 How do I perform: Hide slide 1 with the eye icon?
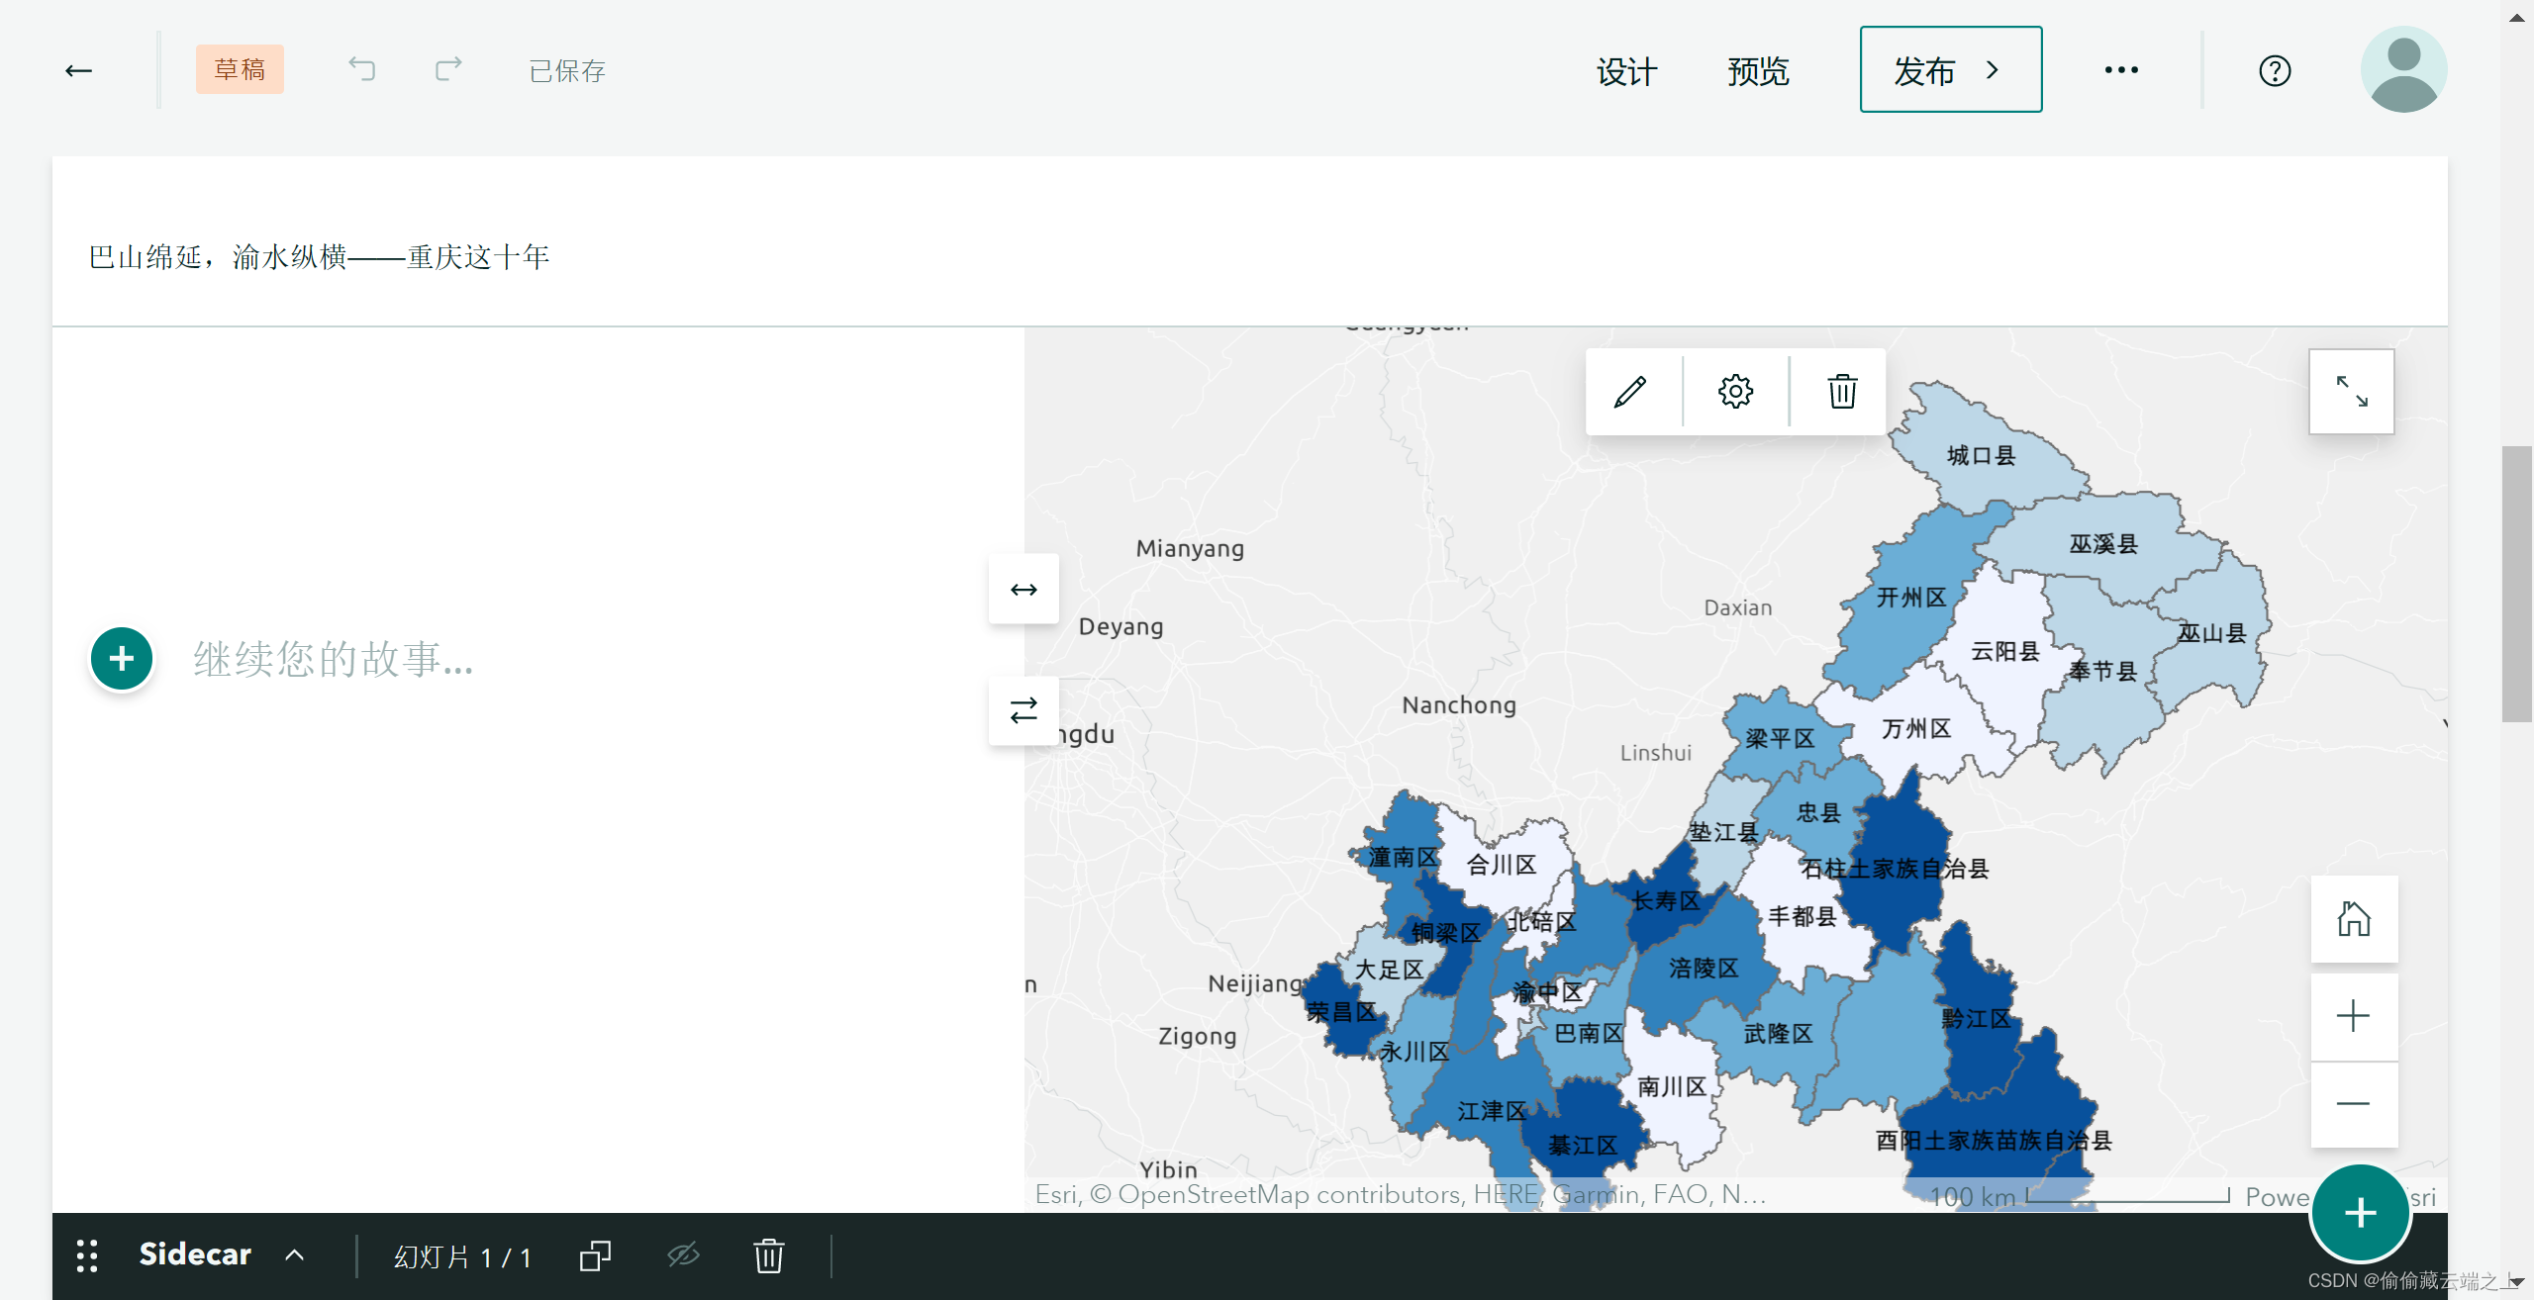coord(682,1254)
